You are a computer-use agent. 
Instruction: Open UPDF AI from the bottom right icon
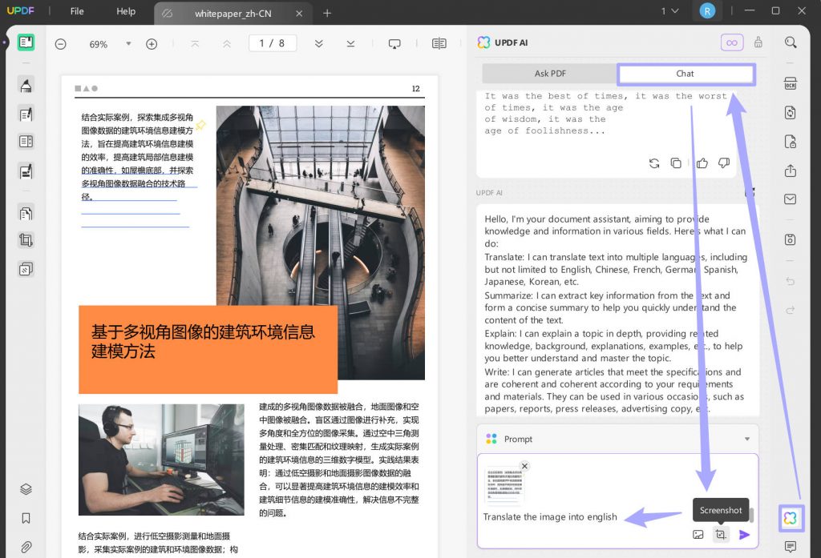(x=791, y=518)
